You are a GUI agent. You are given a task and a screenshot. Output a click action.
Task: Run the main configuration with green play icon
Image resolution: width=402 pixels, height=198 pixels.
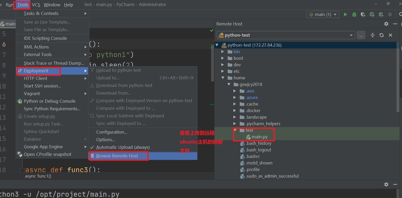[345, 14]
